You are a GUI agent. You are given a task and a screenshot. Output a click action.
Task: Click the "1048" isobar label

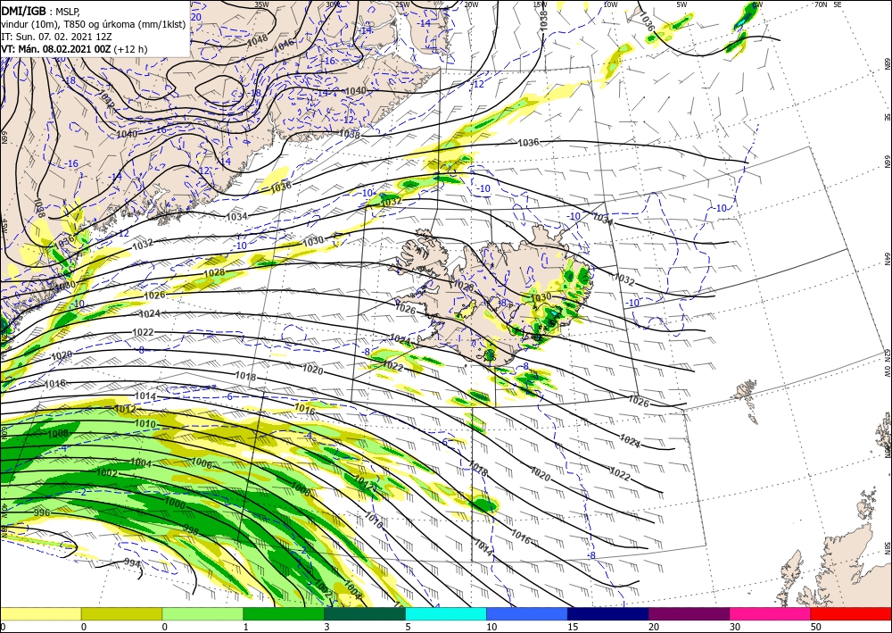pos(257,40)
